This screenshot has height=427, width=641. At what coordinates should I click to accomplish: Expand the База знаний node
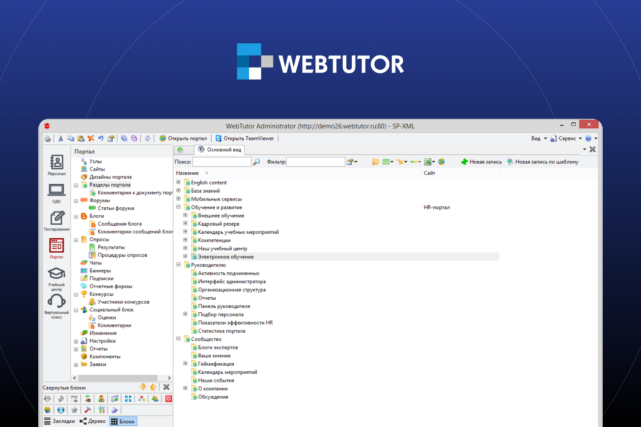tap(178, 191)
